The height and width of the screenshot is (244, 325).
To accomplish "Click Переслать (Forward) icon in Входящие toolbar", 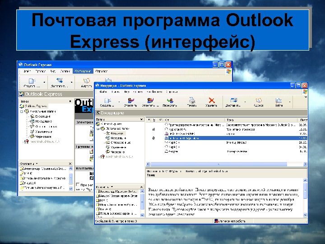I will 170,101.
